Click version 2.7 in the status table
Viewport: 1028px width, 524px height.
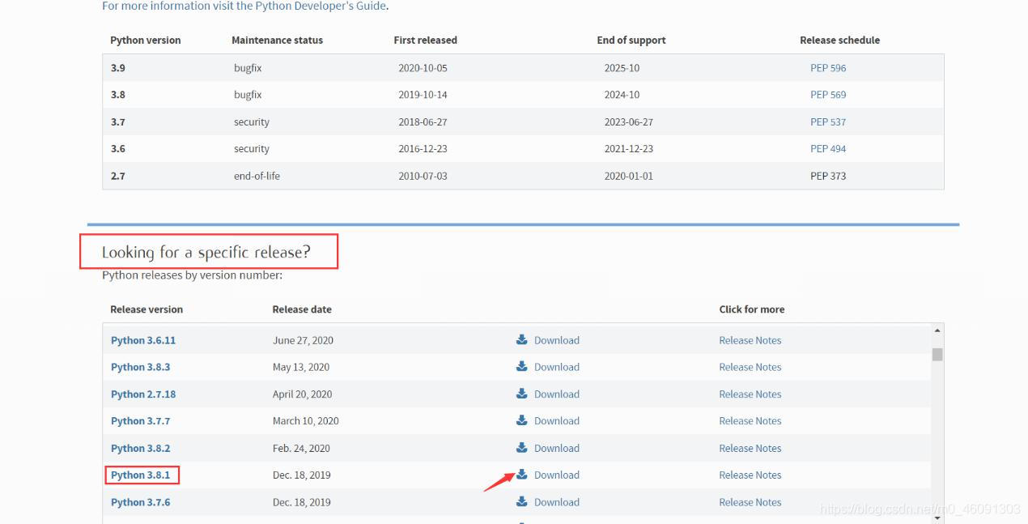(118, 176)
